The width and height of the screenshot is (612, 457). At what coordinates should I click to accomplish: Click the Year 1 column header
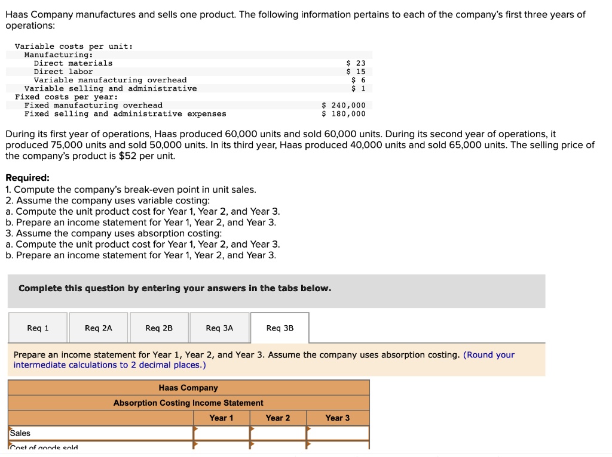222,418
